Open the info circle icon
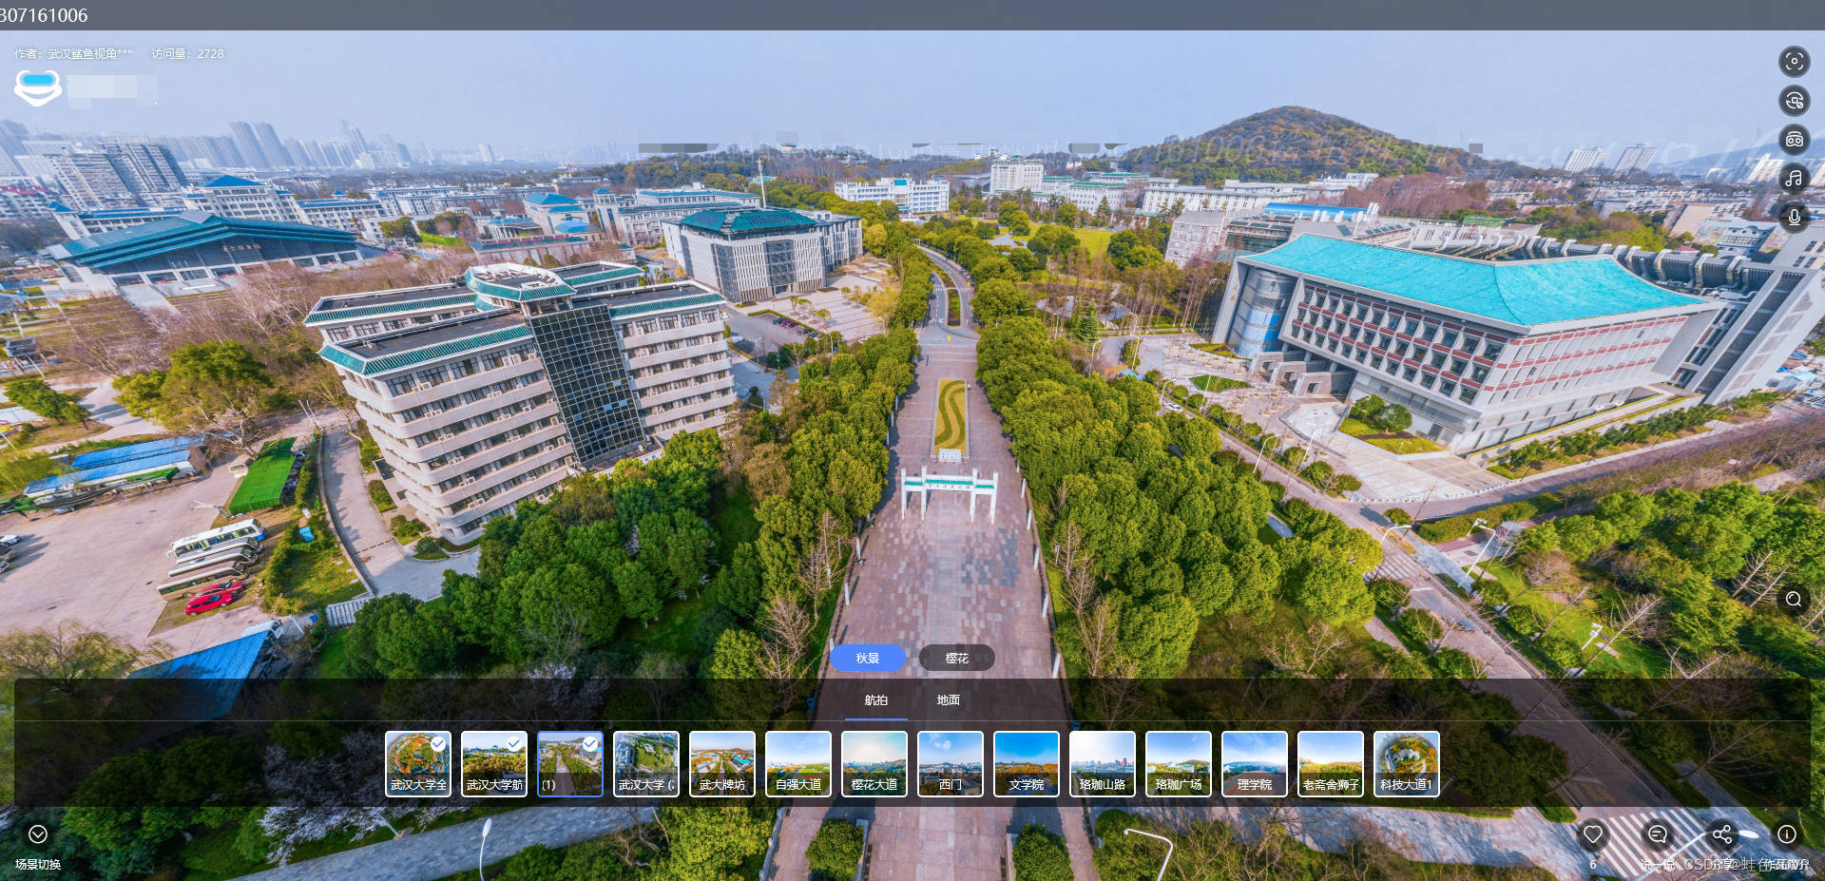Viewport: 1825px width, 881px height. (x=1787, y=834)
